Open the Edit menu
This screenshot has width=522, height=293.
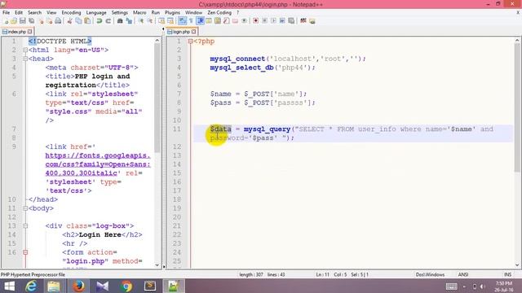tap(19, 13)
